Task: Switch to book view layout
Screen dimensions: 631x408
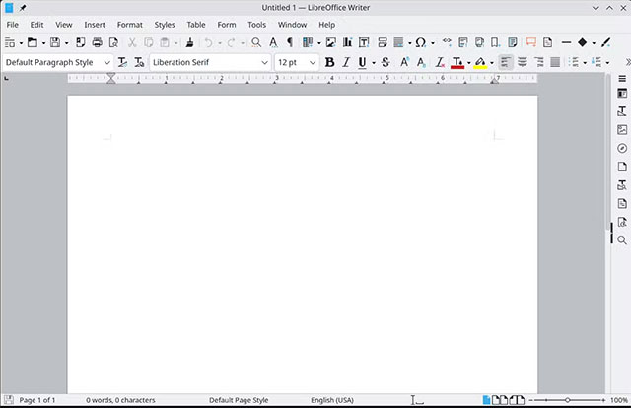Action: click(517, 400)
